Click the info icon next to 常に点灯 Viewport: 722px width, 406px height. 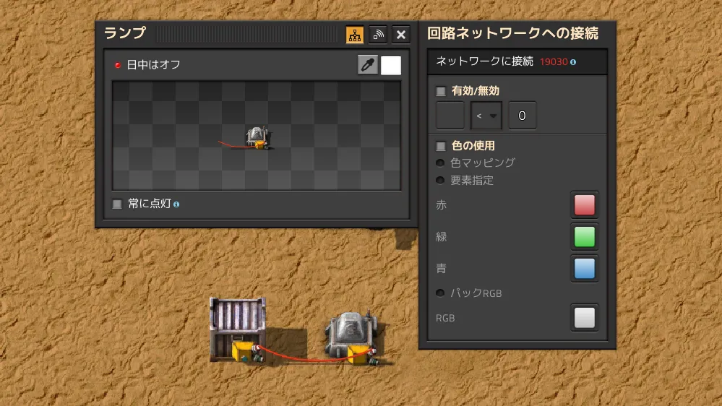176,204
